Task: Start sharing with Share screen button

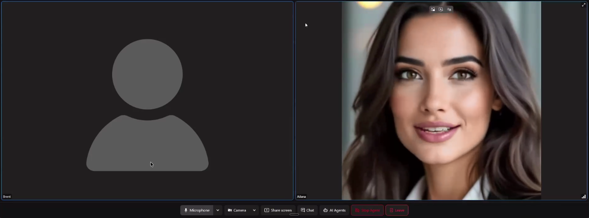Action: coord(278,210)
